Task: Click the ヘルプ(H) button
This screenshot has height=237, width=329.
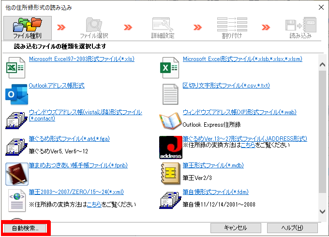Action: pos(292,228)
